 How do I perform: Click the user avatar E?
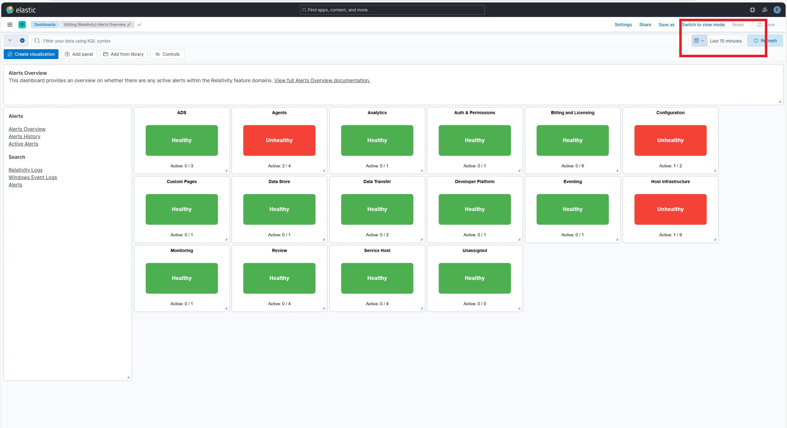[x=777, y=10]
